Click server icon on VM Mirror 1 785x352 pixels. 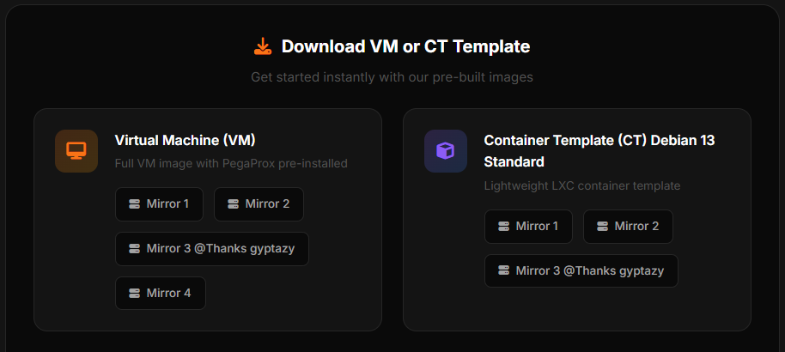(x=134, y=204)
